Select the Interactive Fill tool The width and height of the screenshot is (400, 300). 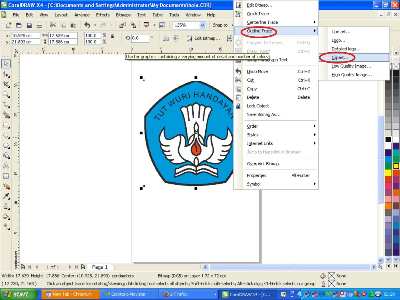6,227
